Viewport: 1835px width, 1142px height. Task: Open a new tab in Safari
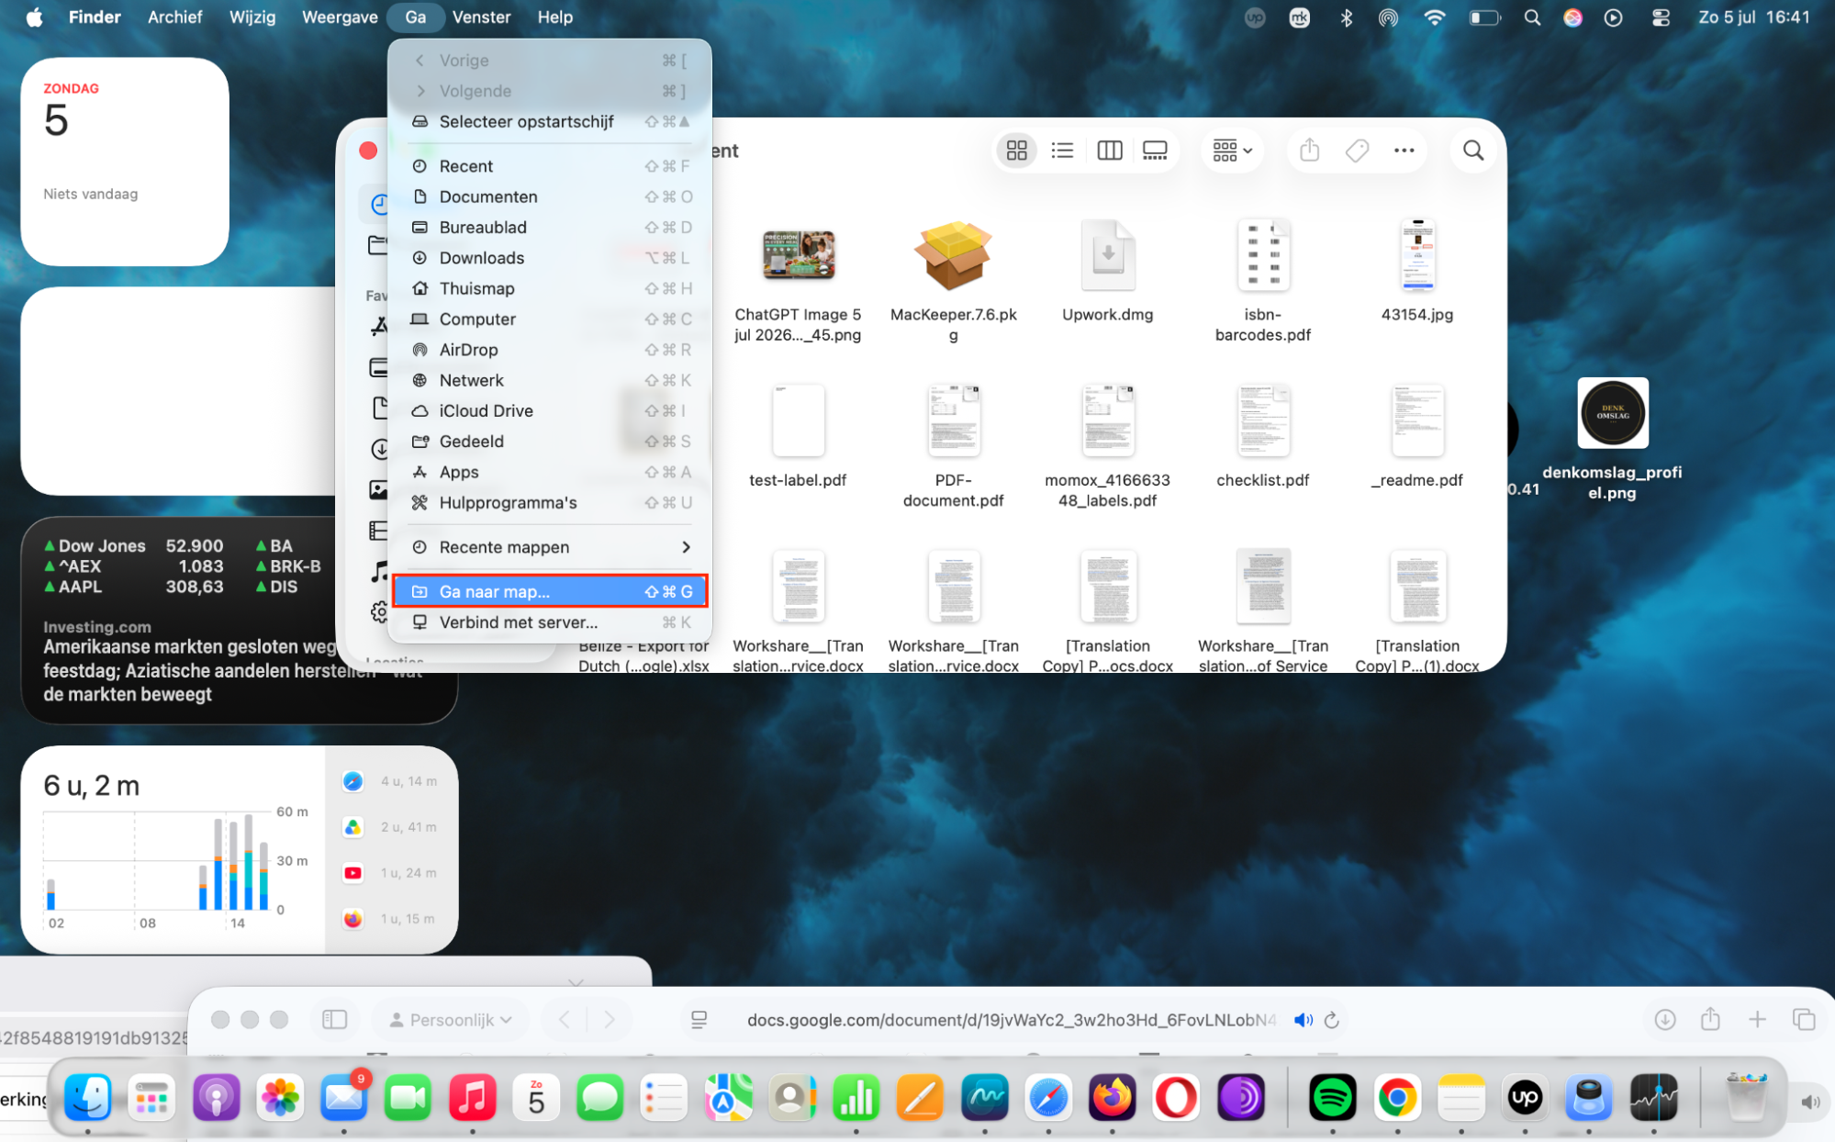[x=1757, y=1020]
